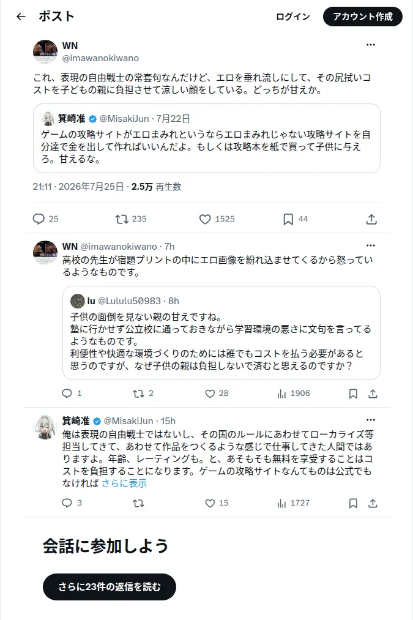Bookmark 箕崎准's reply with 1727 views
413x620 pixels.
pyautogui.click(x=353, y=503)
